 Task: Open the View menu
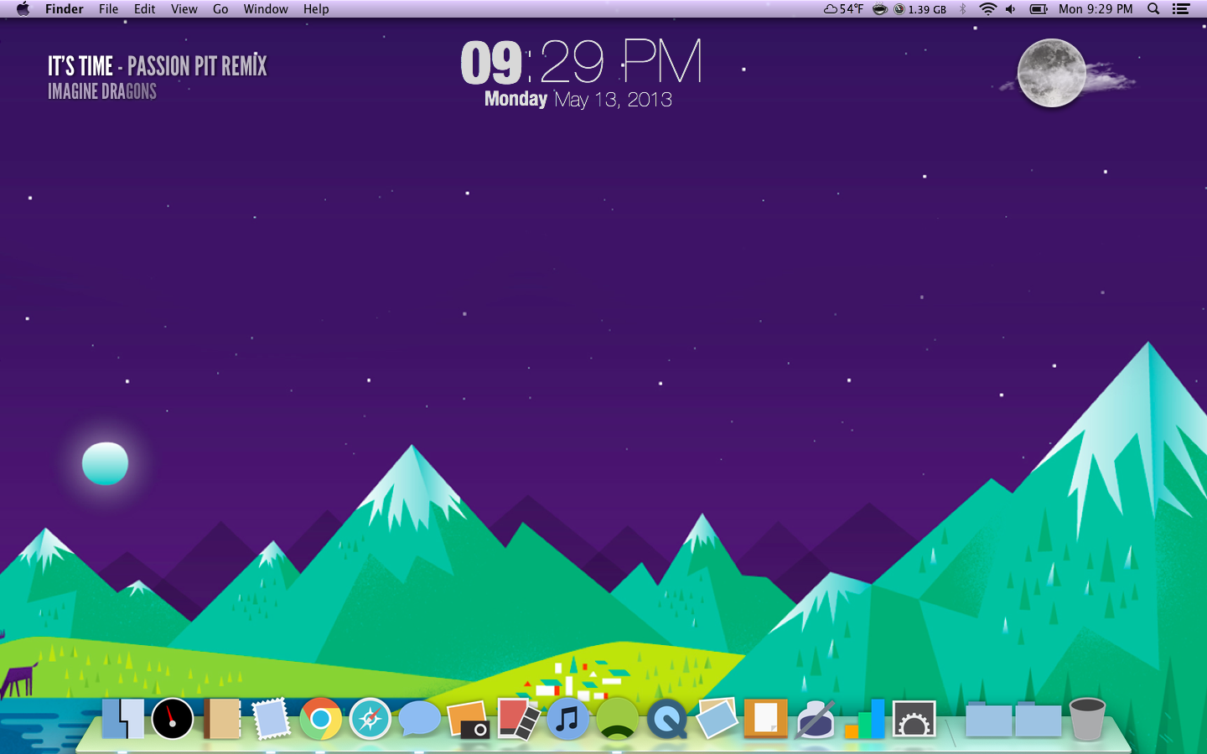(184, 9)
